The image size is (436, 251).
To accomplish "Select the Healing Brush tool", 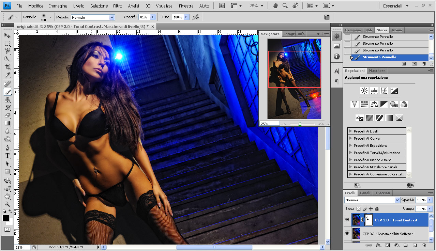I will (7, 84).
